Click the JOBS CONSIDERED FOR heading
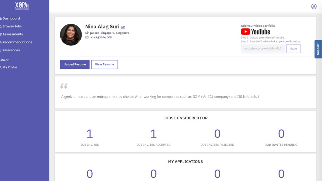 (x=185, y=118)
